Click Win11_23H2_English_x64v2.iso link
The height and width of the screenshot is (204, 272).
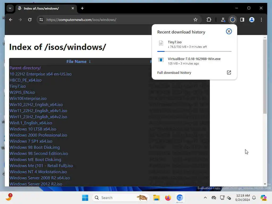[38, 117]
